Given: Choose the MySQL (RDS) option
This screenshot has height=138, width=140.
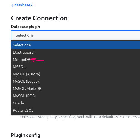Looking at the screenshot, I should [76, 96].
